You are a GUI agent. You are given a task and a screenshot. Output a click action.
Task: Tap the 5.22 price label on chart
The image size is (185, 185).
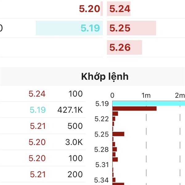click(x=101, y=119)
